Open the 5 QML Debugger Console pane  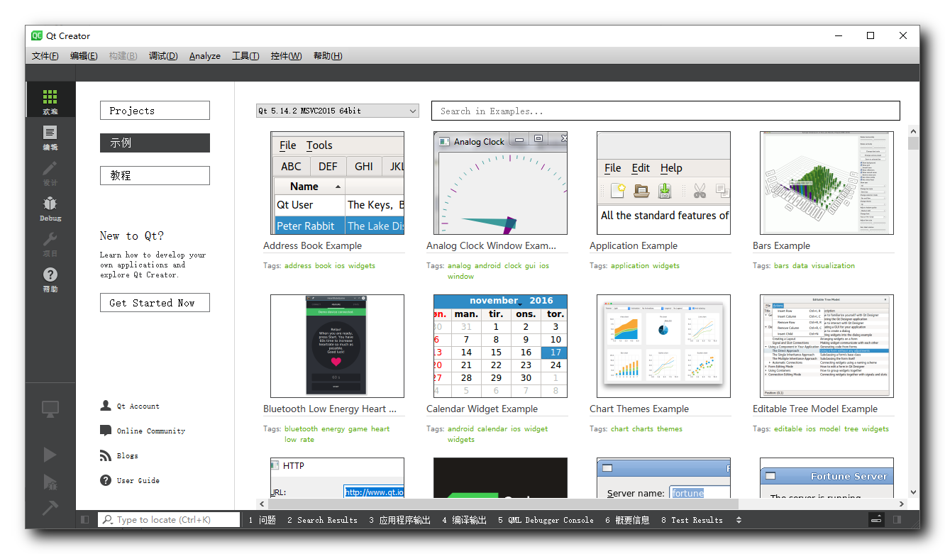(x=546, y=520)
